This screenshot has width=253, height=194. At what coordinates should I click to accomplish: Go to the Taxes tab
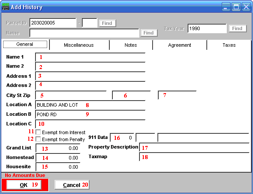coord(229,45)
